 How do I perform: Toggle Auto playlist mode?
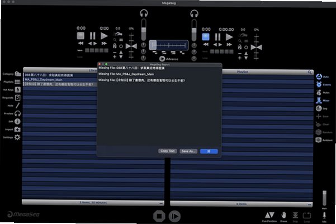click(x=319, y=77)
